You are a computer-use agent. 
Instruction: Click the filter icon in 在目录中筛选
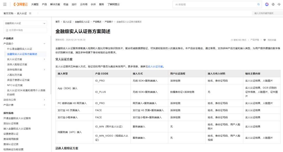(7, 30)
